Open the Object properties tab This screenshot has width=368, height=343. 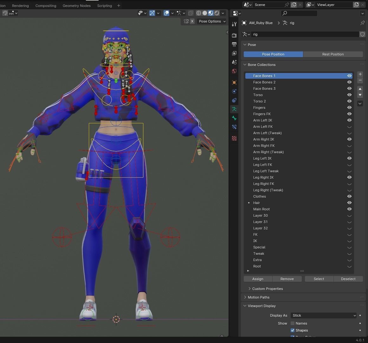(234, 82)
